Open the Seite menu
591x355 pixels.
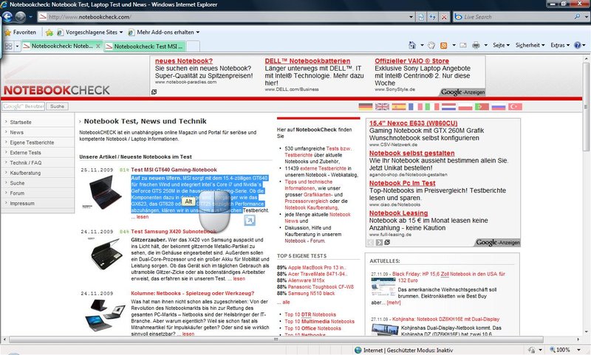[501, 45]
